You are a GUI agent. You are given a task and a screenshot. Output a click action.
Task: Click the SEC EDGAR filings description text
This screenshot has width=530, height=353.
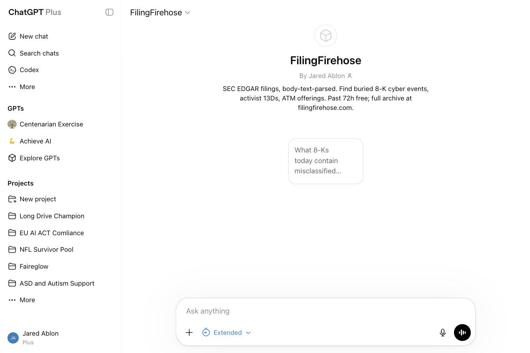(x=326, y=98)
